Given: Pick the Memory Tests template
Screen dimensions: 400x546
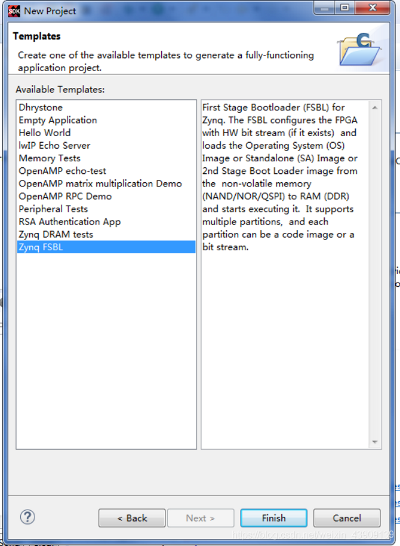Looking at the screenshot, I should 50,158.
